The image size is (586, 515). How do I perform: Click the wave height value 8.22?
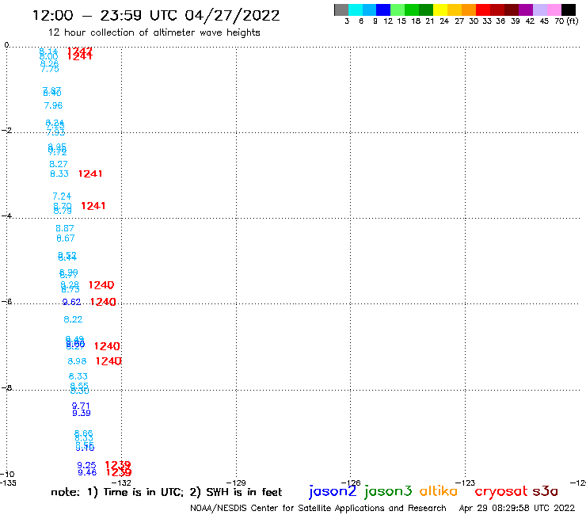tap(73, 319)
